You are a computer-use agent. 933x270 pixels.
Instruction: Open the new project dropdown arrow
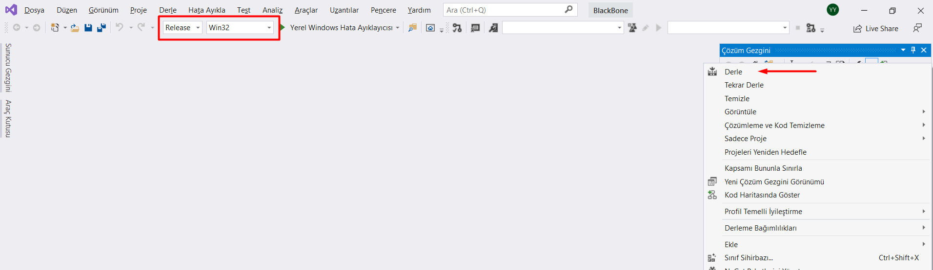65,28
